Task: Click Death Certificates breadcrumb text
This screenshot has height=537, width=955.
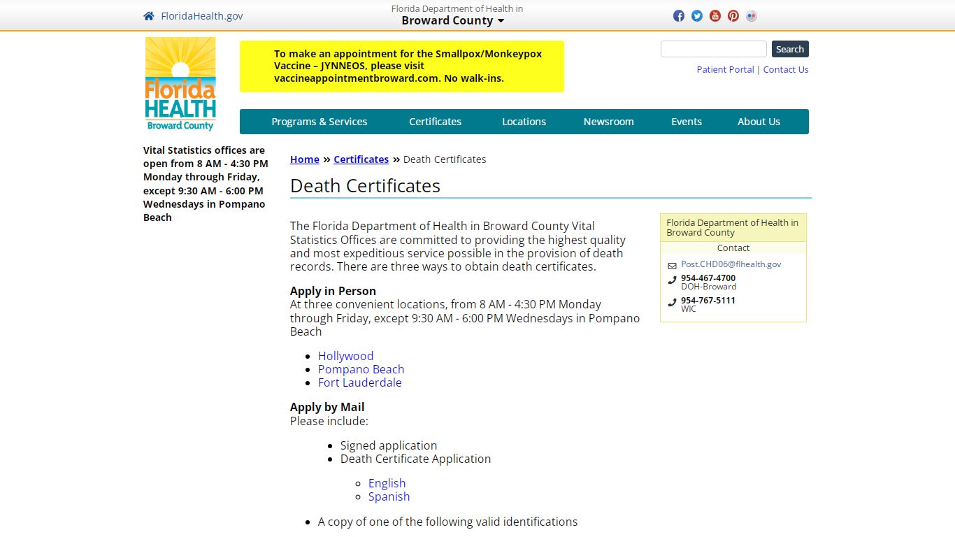Action: [x=445, y=159]
